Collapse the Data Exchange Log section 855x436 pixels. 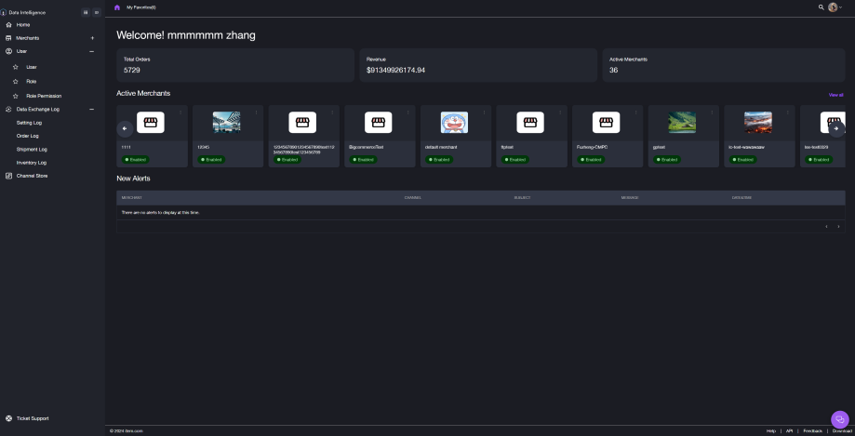coord(91,110)
